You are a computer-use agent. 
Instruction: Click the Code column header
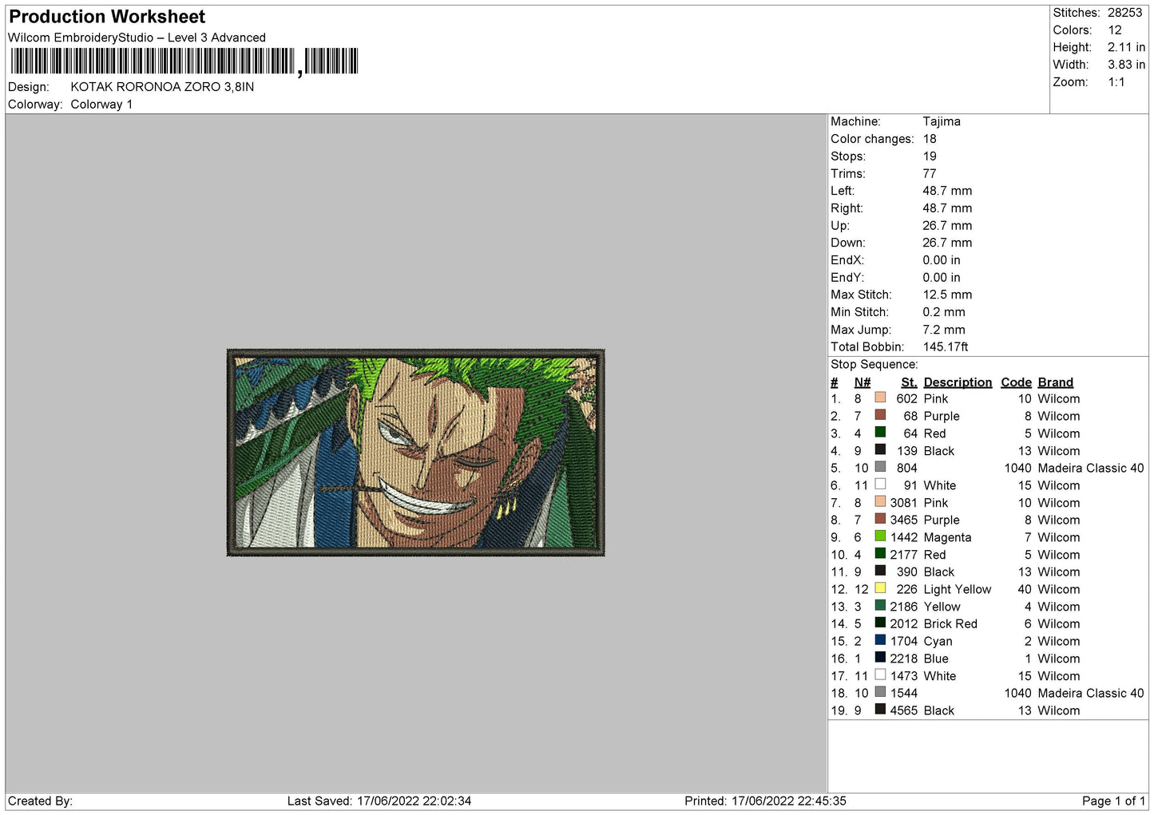click(x=1016, y=382)
